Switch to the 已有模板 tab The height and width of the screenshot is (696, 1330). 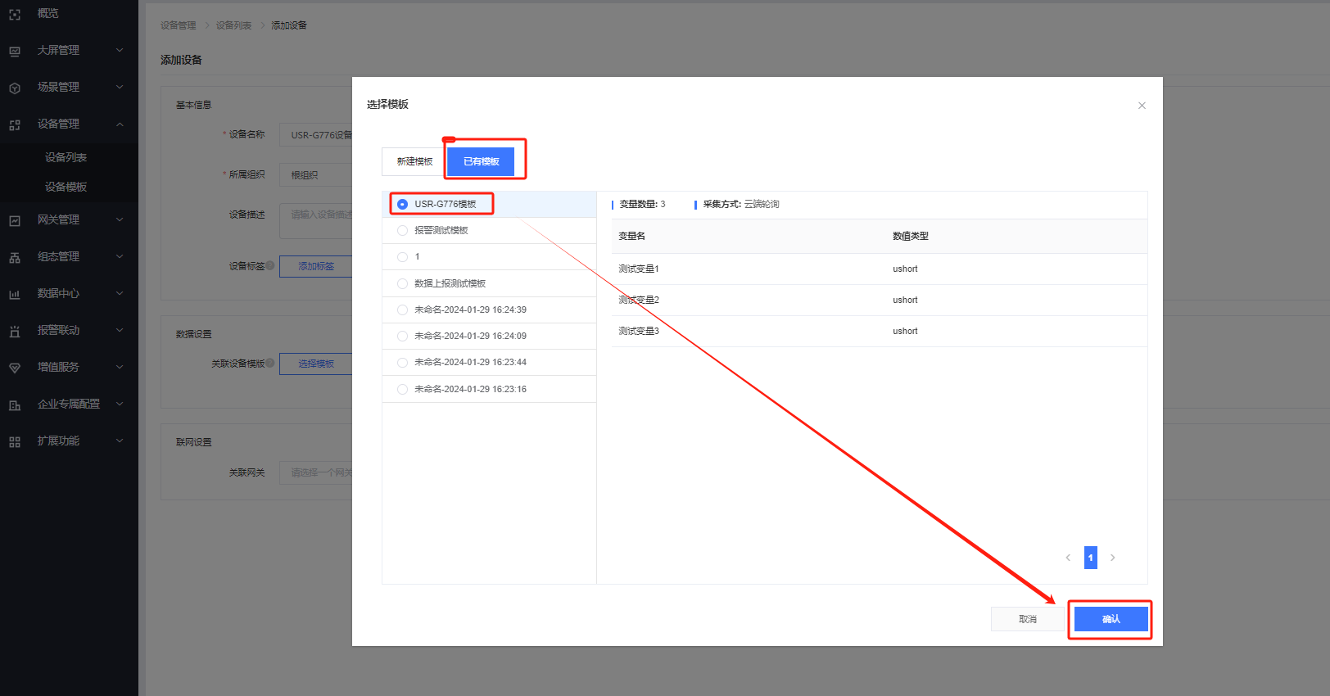click(481, 162)
